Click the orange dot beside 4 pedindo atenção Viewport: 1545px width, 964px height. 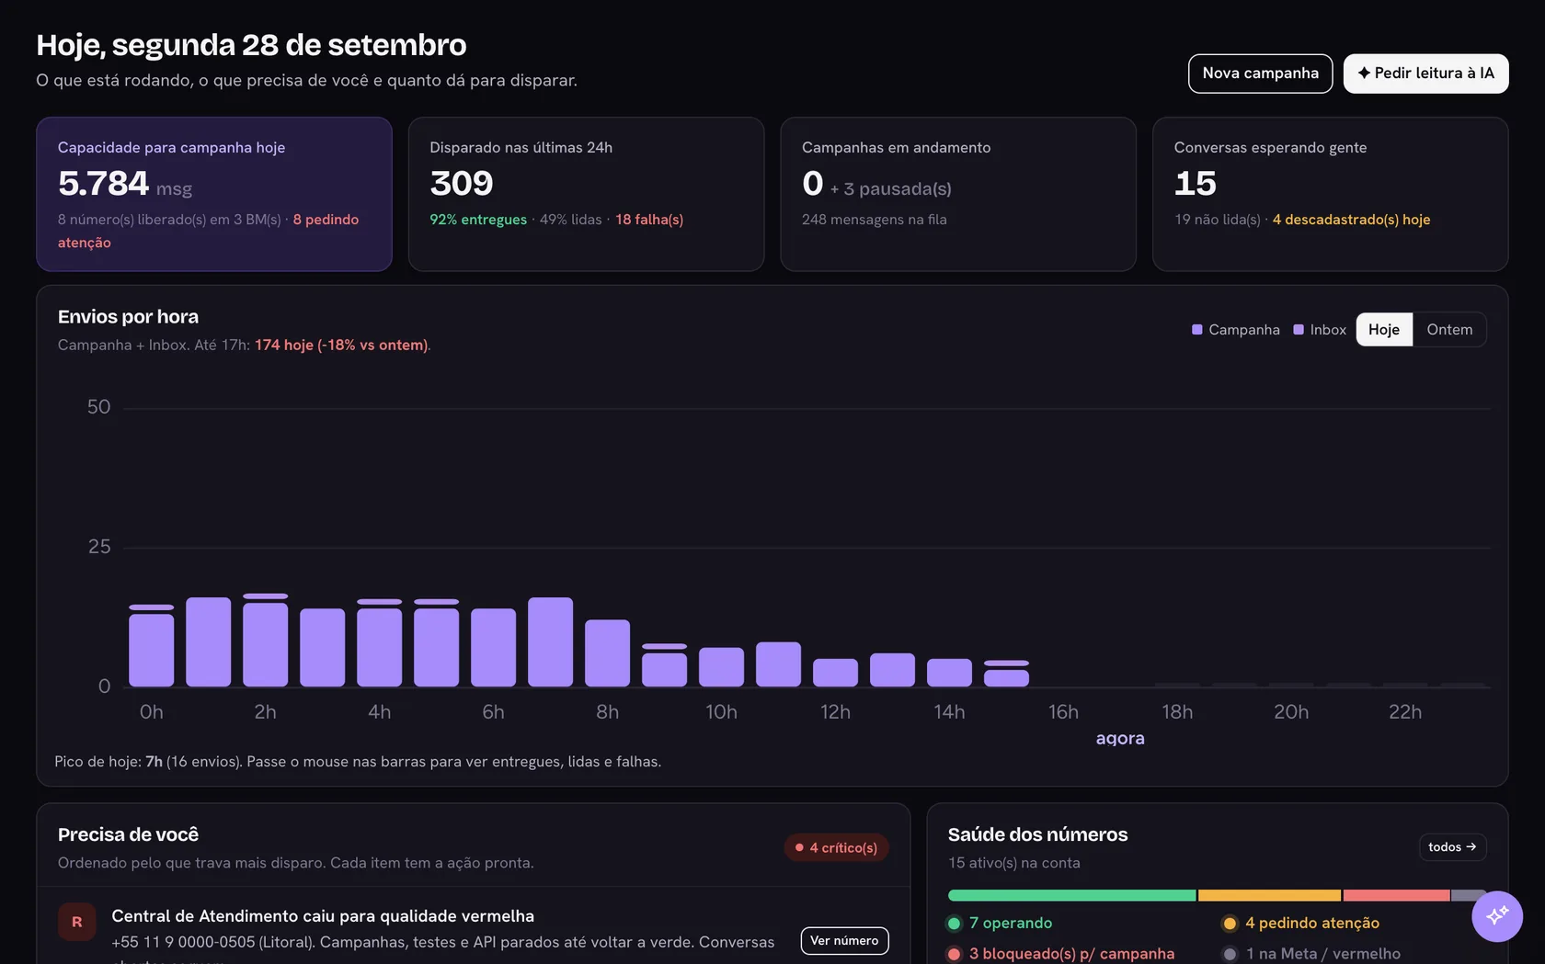(x=1230, y=924)
